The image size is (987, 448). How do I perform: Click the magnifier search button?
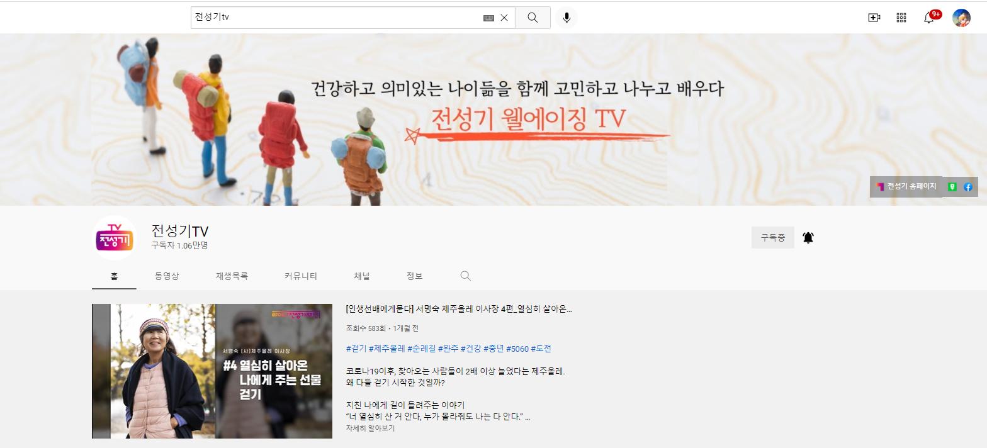(x=533, y=18)
